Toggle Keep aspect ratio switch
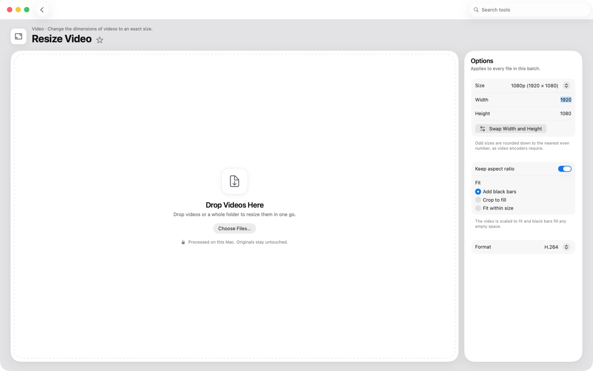 [x=564, y=169]
